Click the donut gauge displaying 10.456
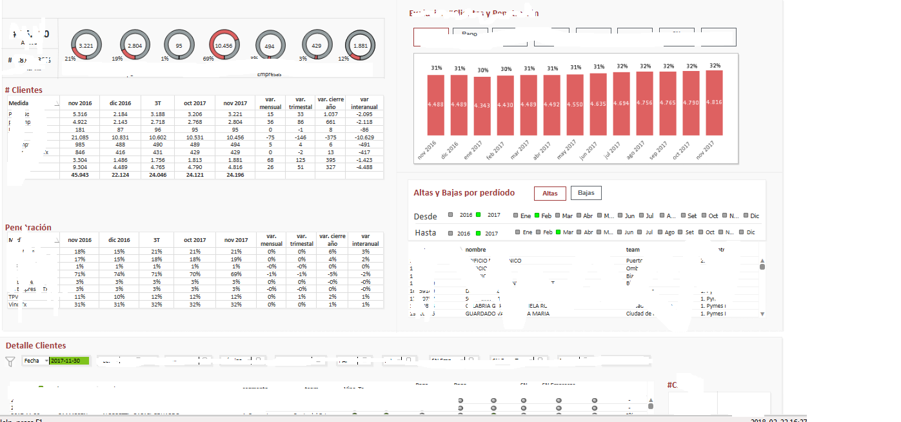The image size is (901, 422). coord(224,45)
